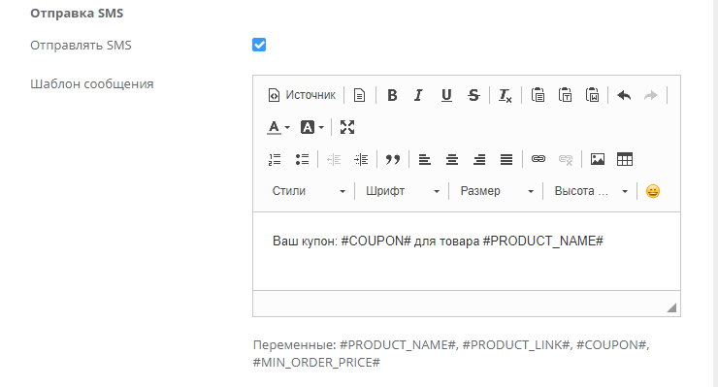The height and width of the screenshot is (387, 718).
Task: Open the Размер size dropdown
Action: pyautogui.click(x=497, y=191)
